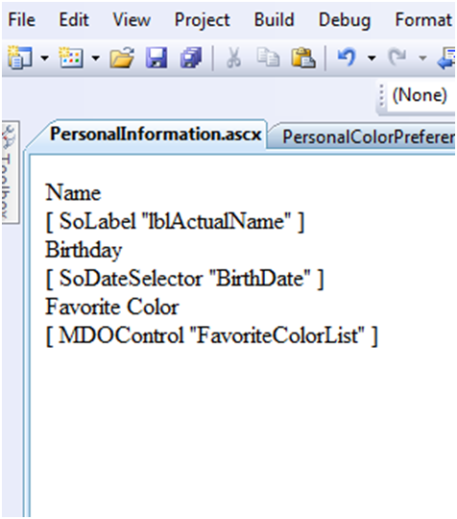The width and height of the screenshot is (457, 519).
Task: Select the SoDateSelector "BirthDate" control
Action: point(184,279)
